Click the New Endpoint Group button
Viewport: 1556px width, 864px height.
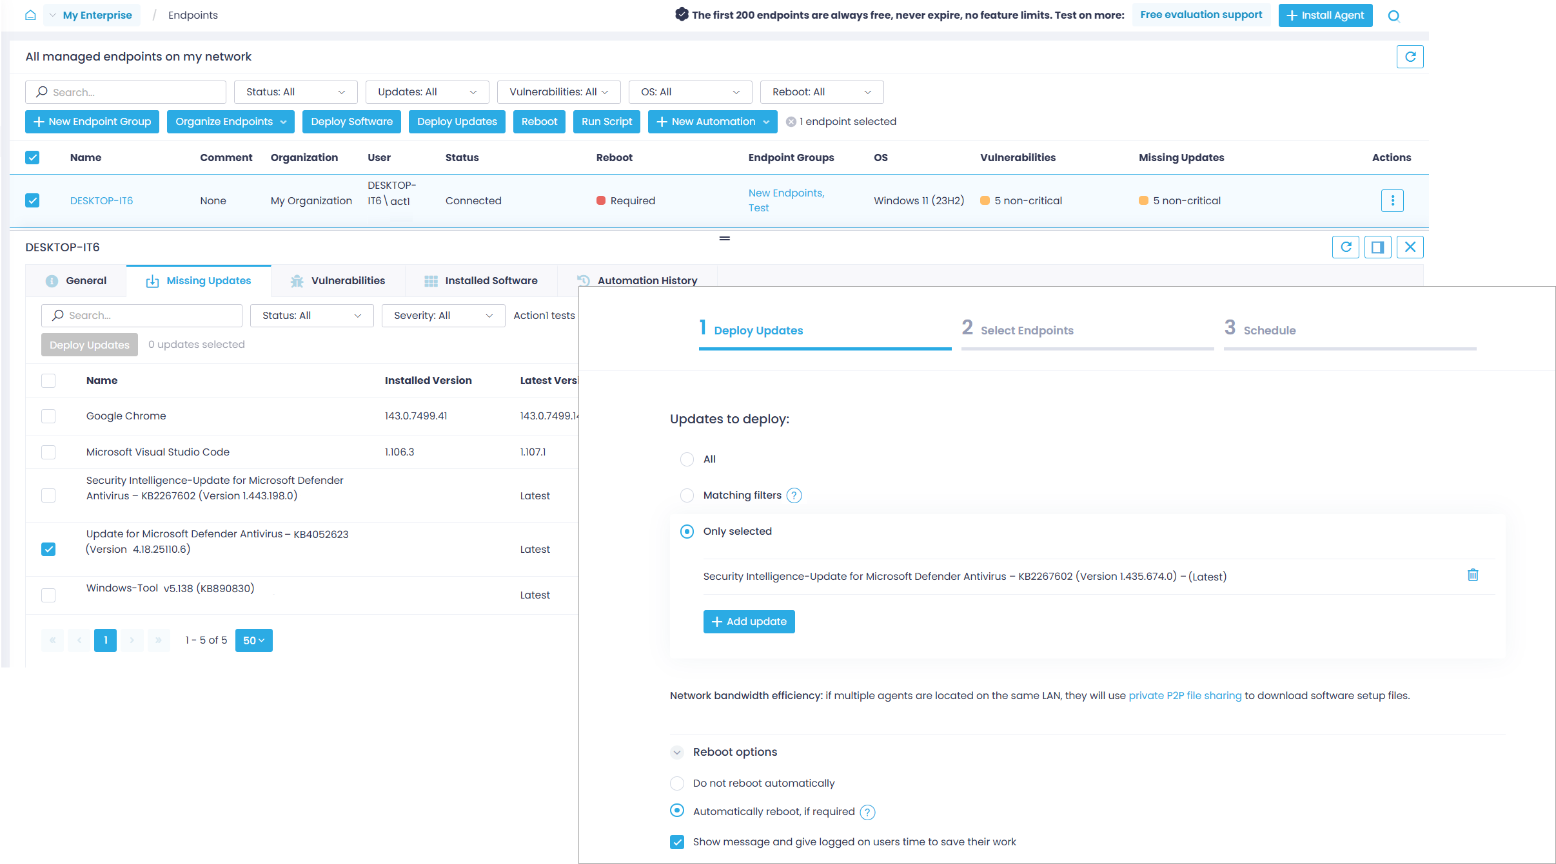coord(92,122)
